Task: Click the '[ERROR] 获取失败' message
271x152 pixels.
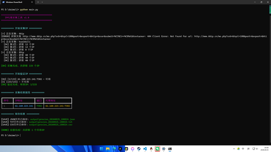Action: click(12, 36)
